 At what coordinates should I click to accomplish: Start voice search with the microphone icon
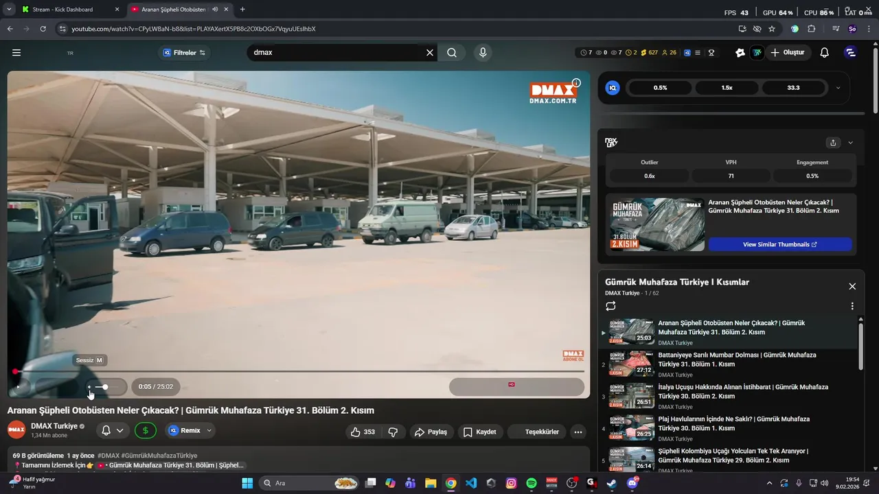tap(483, 53)
